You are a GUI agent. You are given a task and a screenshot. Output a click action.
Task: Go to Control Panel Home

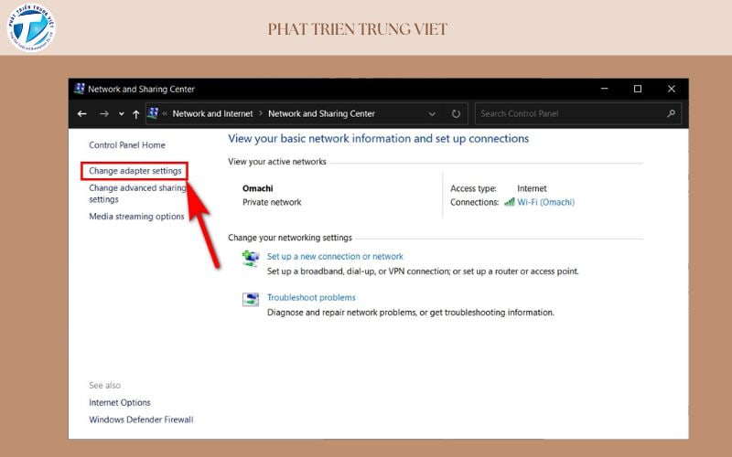(x=126, y=145)
